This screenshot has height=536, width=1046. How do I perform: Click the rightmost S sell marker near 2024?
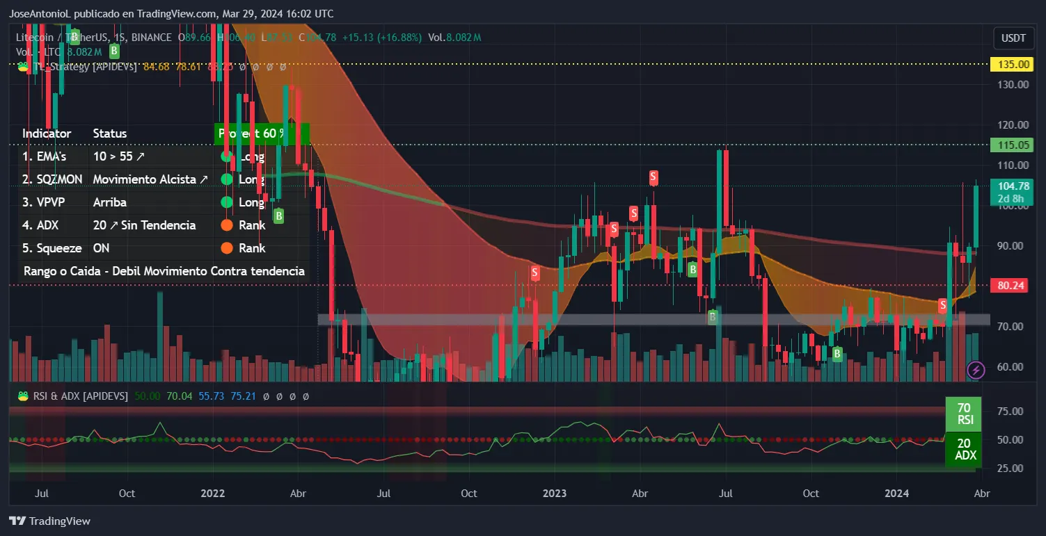[x=943, y=304]
